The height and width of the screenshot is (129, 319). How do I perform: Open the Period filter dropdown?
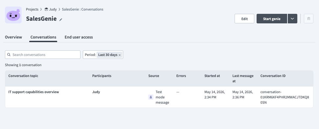[103, 55]
